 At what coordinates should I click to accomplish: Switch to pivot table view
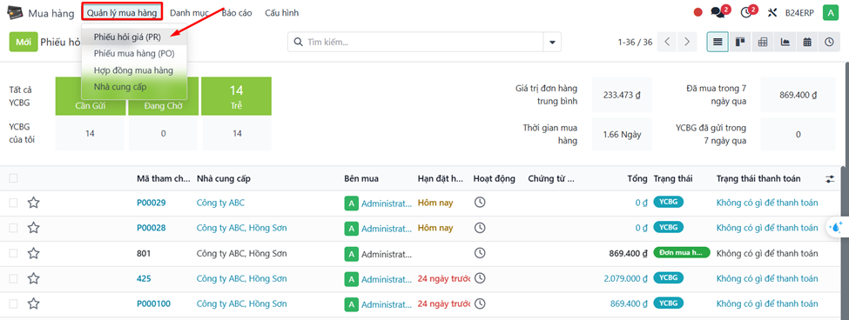[762, 42]
